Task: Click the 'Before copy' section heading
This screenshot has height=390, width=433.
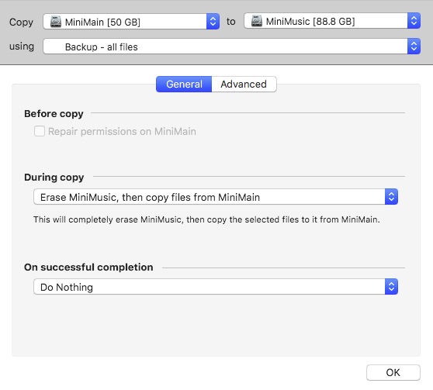Action: click(54, 114)
